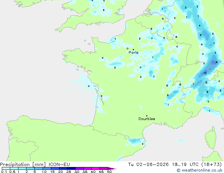
Task: Pick the 25 mm dark navy legend swatch
Action: (71, 168)
